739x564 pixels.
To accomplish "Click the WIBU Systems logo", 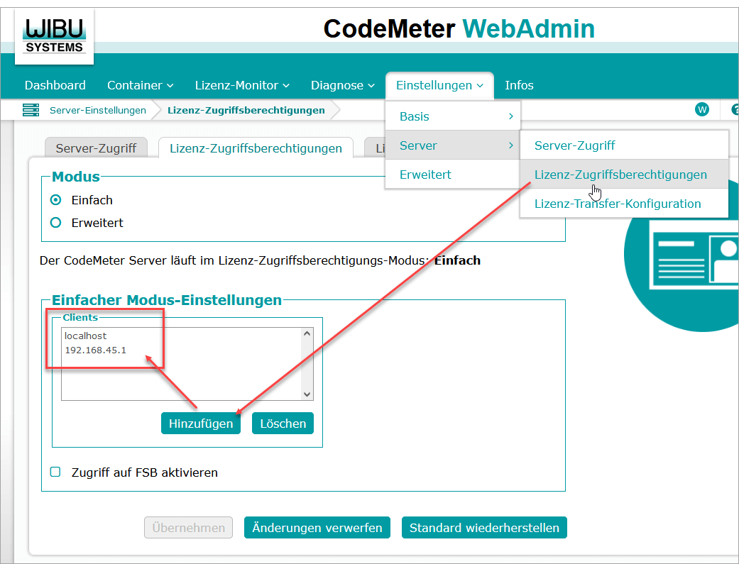I will [54, 36].
